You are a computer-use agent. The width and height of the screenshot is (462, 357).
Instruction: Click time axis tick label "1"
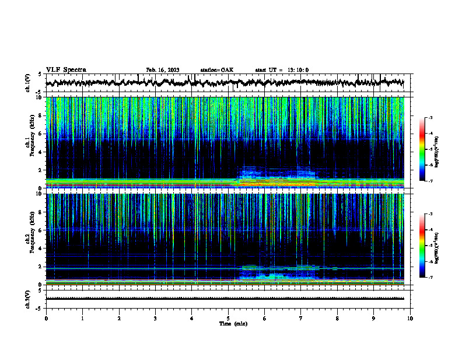(x=82, y=318)
